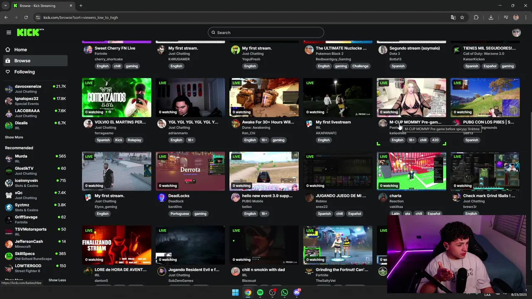Screen dimensions: 532x299
Task: Click iceinmyvein channel avatar
Action: pyautogui.click(x=9, y=183)
